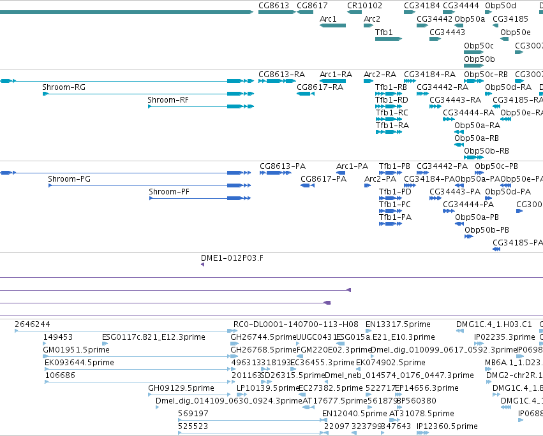Click the Obp50a-RB transcript label
This screenshot has width=543, height=436.
point(477,138)
